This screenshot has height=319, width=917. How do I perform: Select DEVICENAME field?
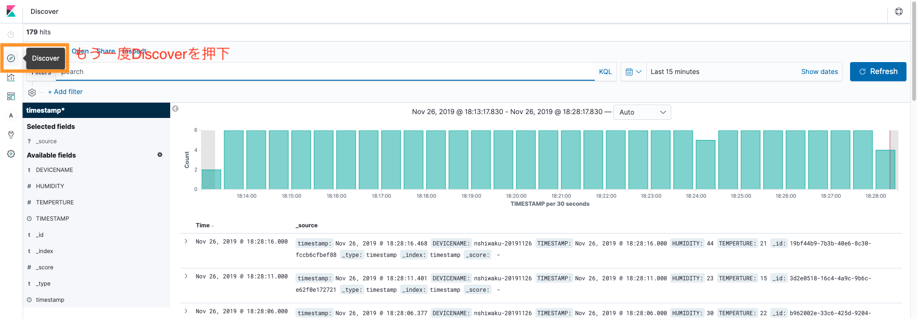tap(55, 170)
